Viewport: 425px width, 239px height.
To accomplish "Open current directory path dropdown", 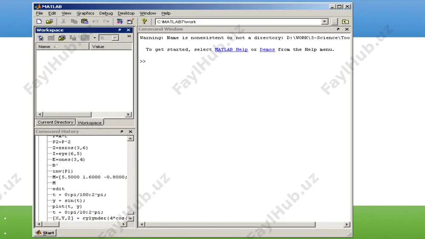I will click(324, 22).
